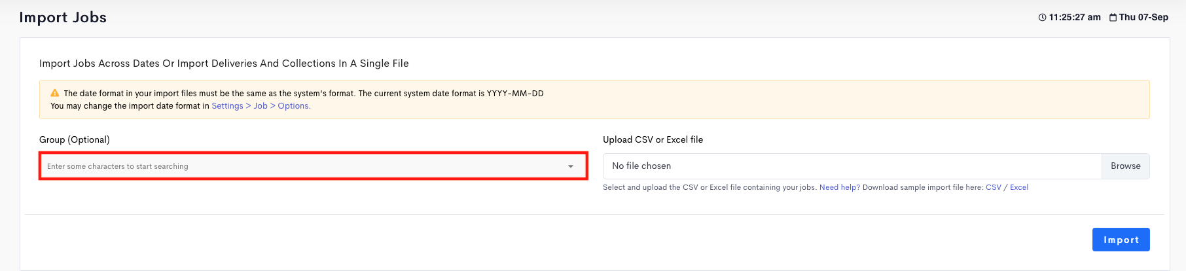Click the blue Import button
The width and height of the screenshot is (1186, 271).
point(1121,240)
